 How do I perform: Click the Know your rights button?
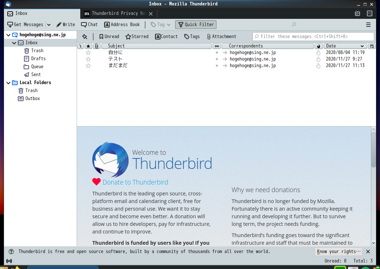pos(339,252)
